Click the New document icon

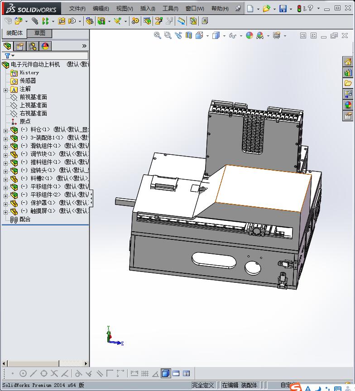pyautogui.click(x=250, y=9)
